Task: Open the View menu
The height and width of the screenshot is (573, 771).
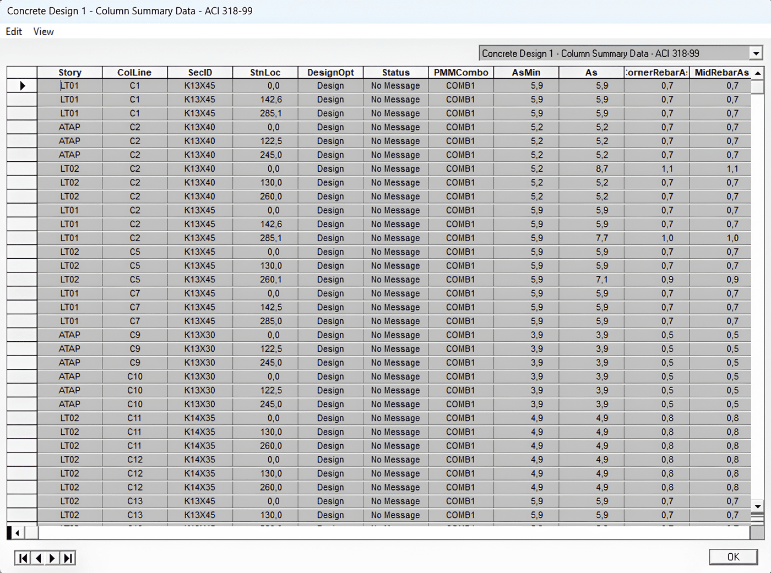Action: 44,31
